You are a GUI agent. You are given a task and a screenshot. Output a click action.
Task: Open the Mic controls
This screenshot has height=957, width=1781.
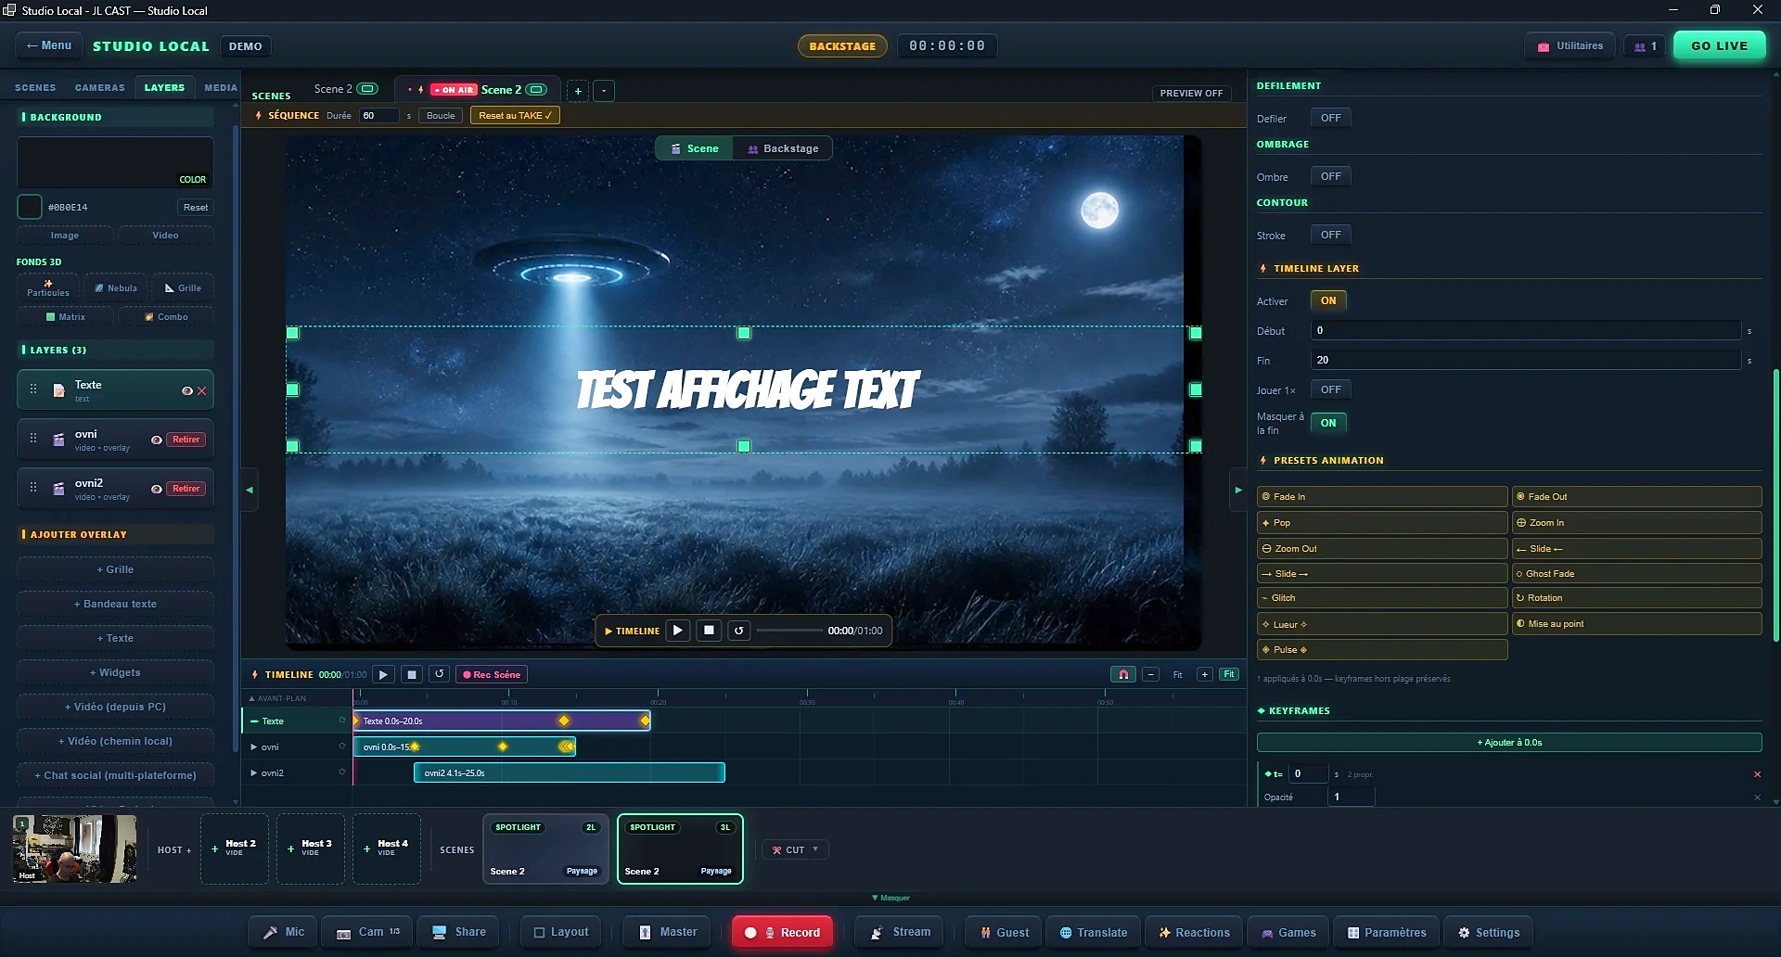pos(284,932)
